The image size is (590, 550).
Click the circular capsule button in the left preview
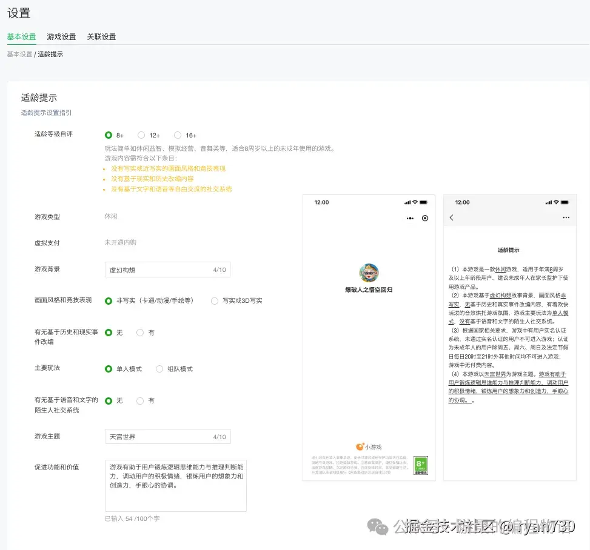[x=425, y=218]
